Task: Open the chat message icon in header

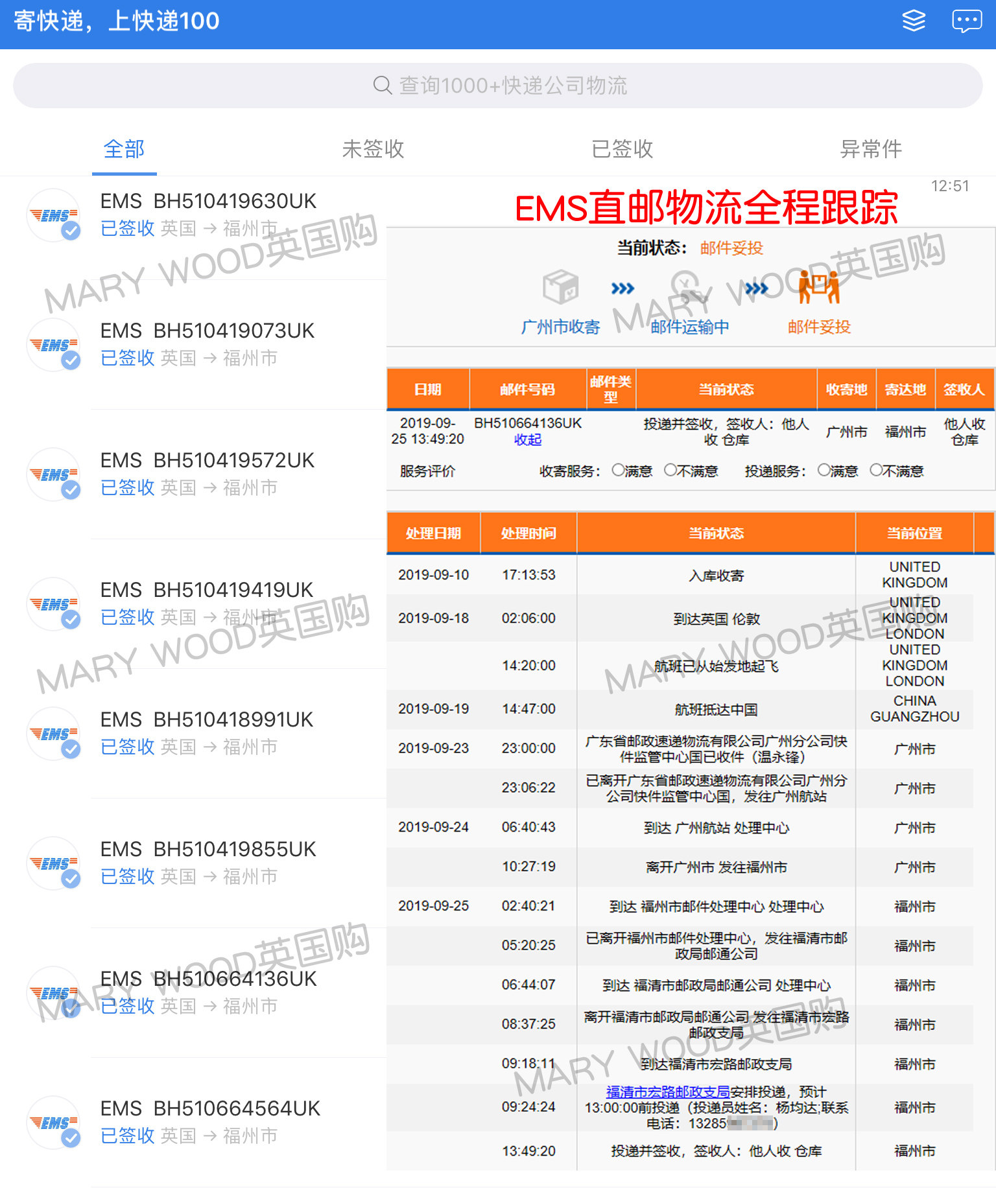Action: tap(966, 21)
